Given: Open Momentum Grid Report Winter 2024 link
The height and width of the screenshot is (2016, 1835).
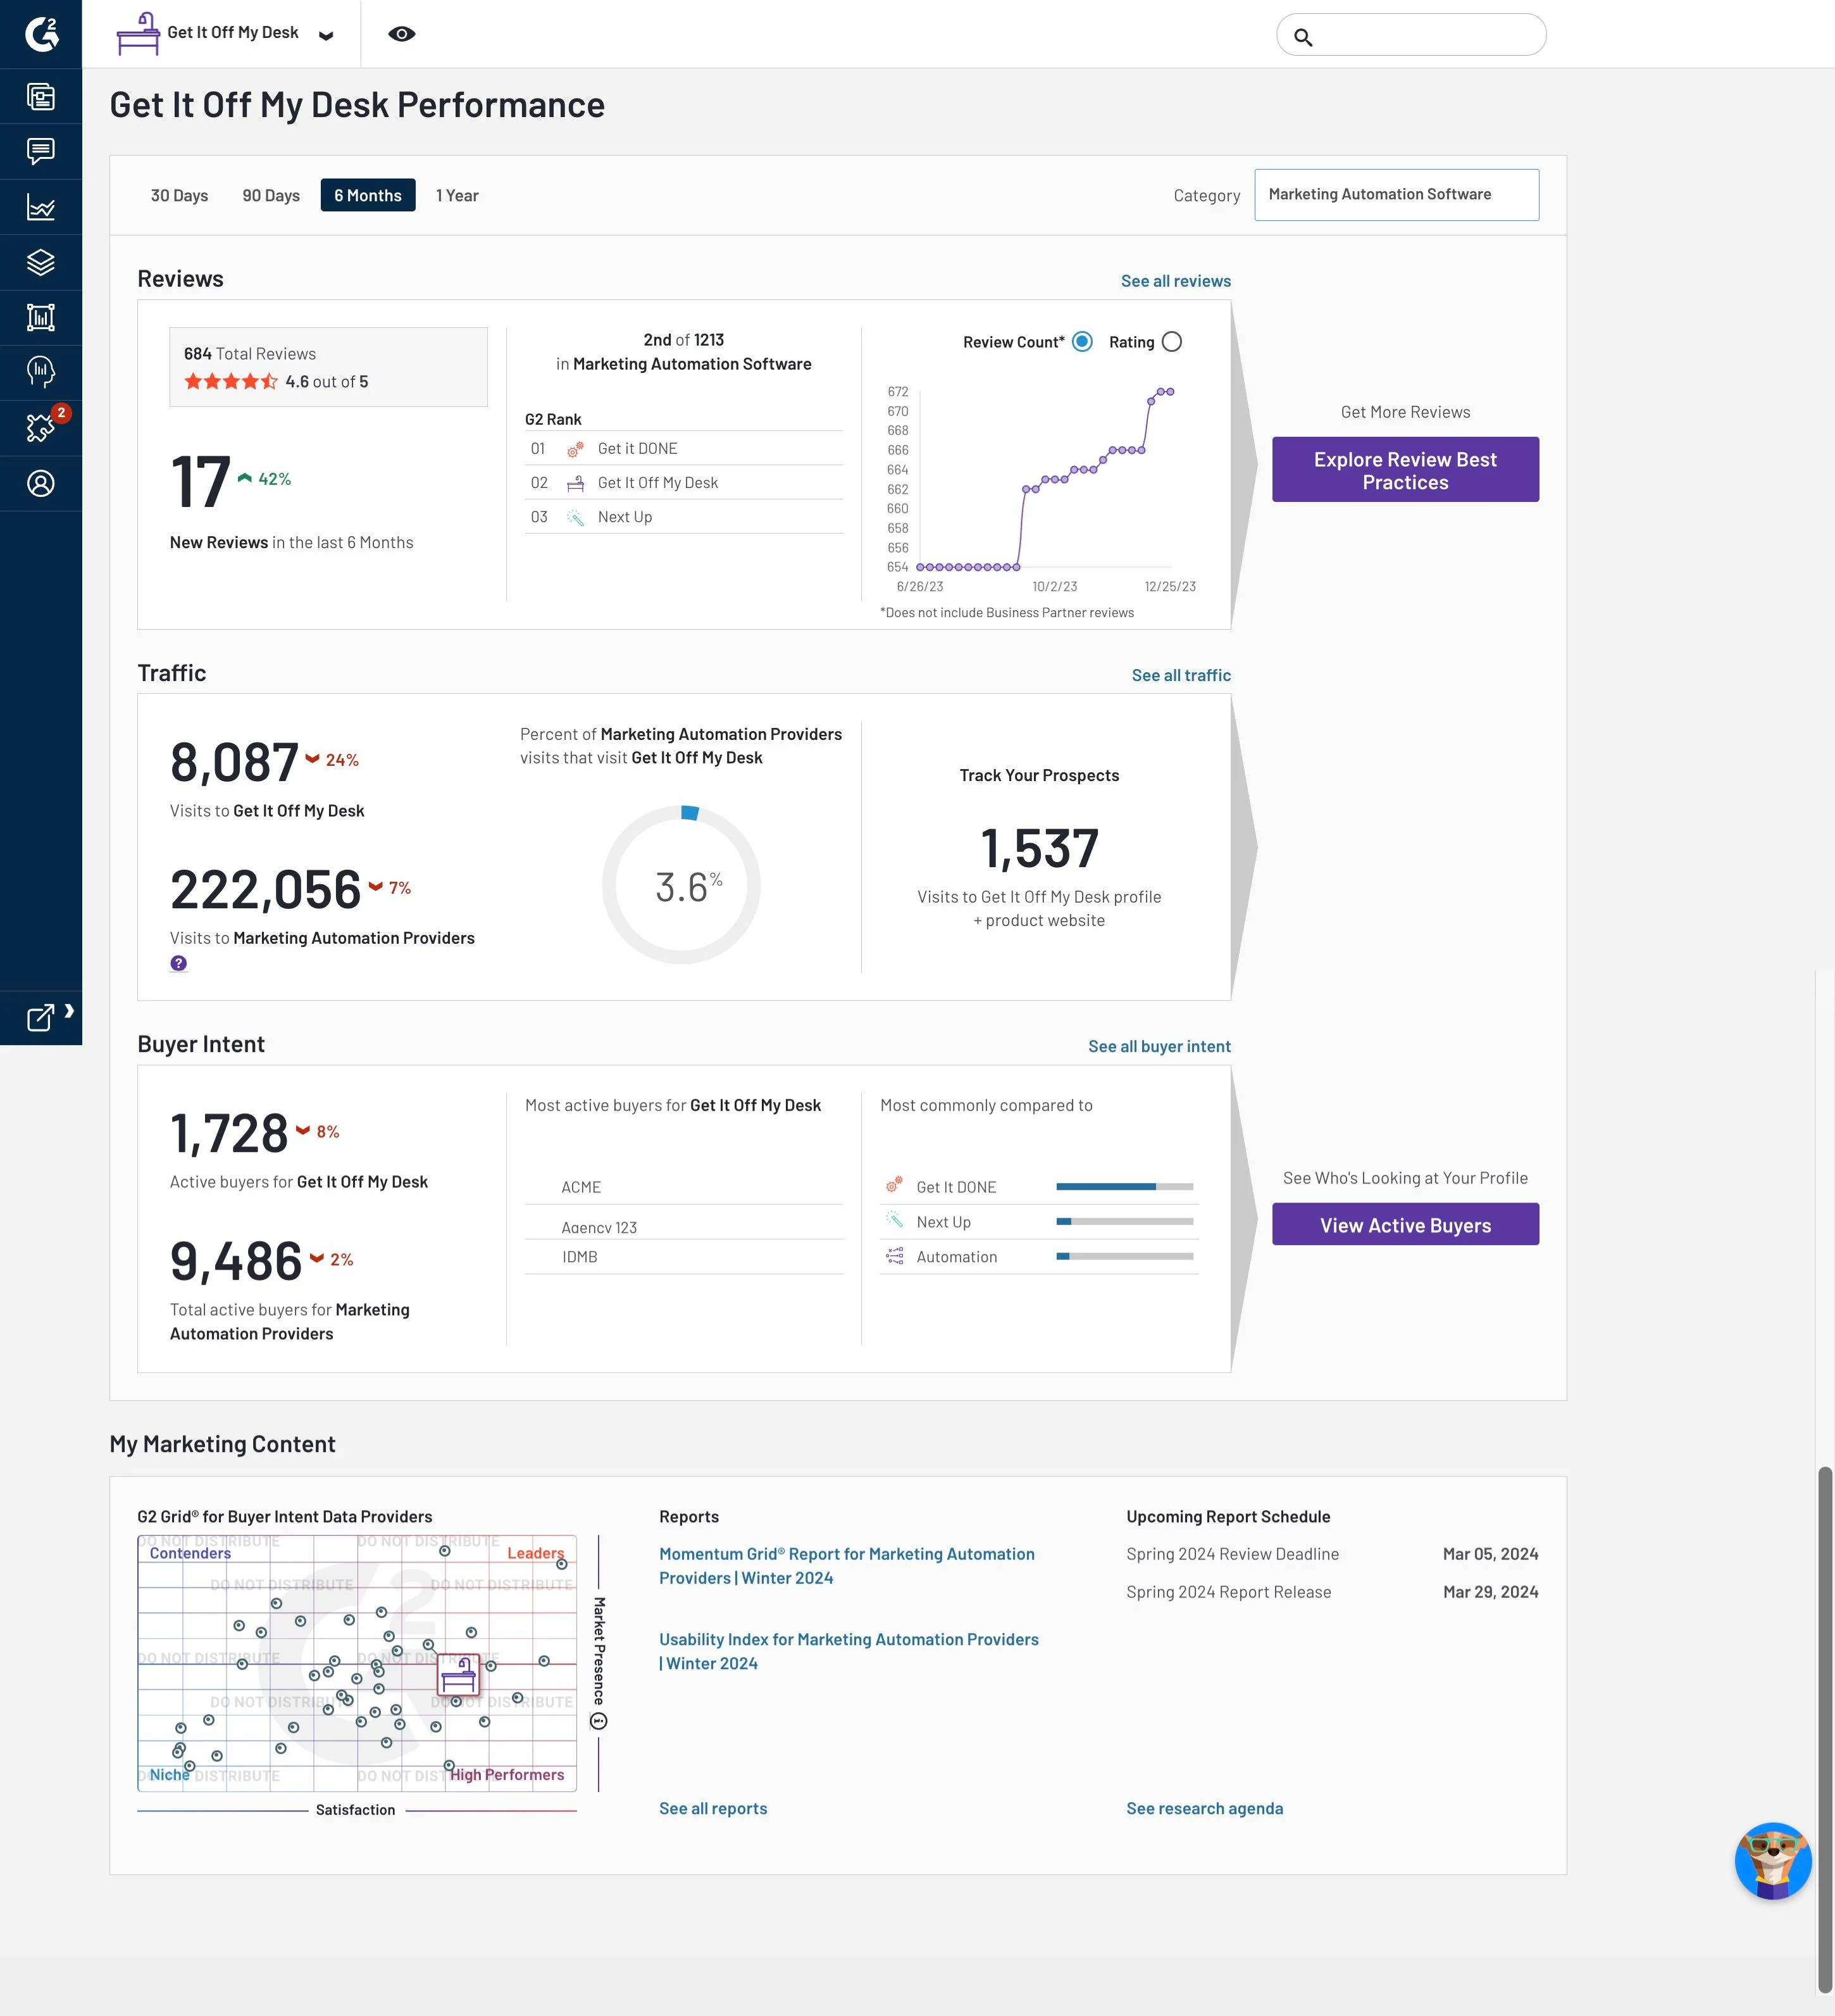Looking at the screenshot, I should click(847, 1566).
